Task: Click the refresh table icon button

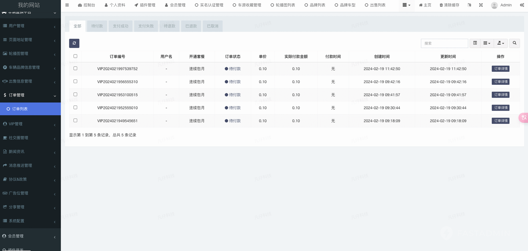Action: tap(74, 43)
